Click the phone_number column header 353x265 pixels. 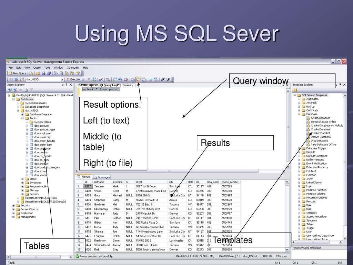(230, 182)
